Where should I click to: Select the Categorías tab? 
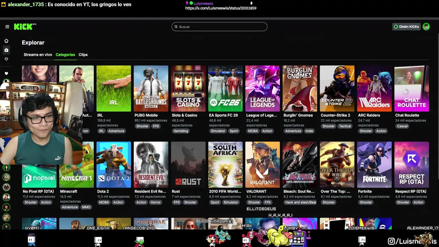click(x=65, y=55)
